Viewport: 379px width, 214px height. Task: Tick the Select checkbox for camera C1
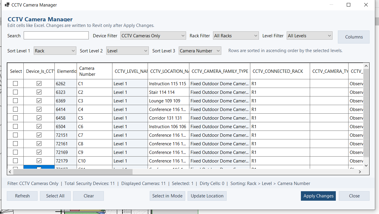(x=15, y=83)
